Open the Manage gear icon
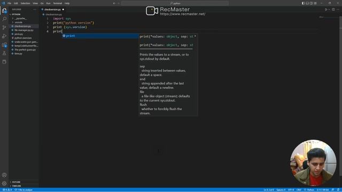The width and height of the screenshot is (342, 192). [x=4, y=183]
